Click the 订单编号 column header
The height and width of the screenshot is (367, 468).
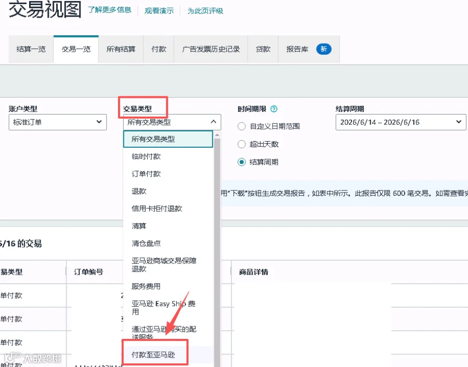88,272
